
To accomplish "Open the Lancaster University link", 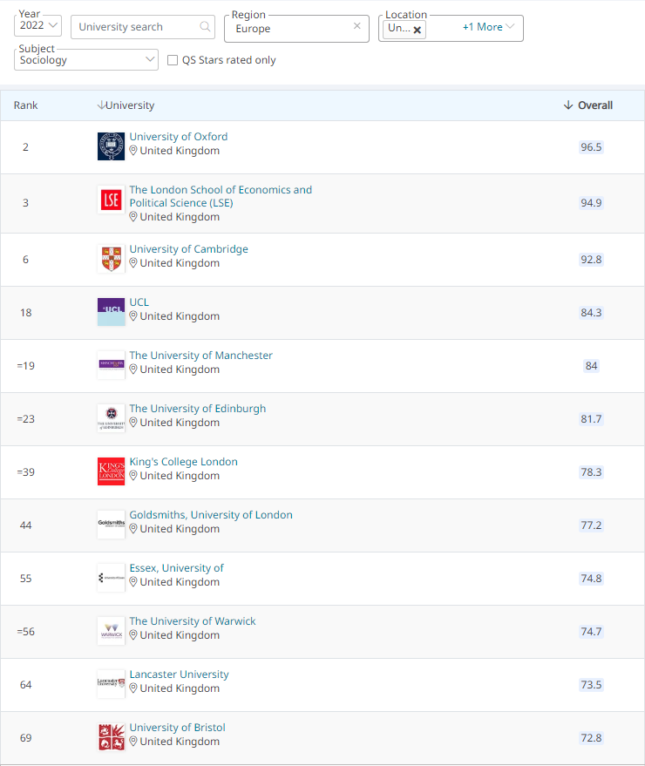I will pos(179,674).
